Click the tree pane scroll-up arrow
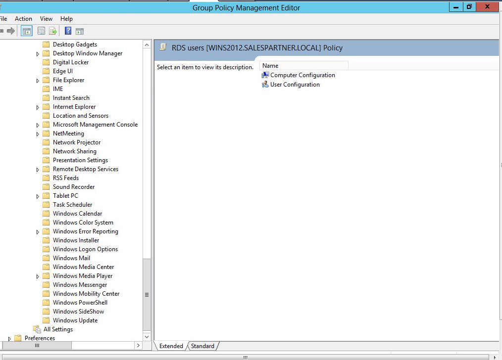The image size is (502, 360). click(x=147, y=45)
